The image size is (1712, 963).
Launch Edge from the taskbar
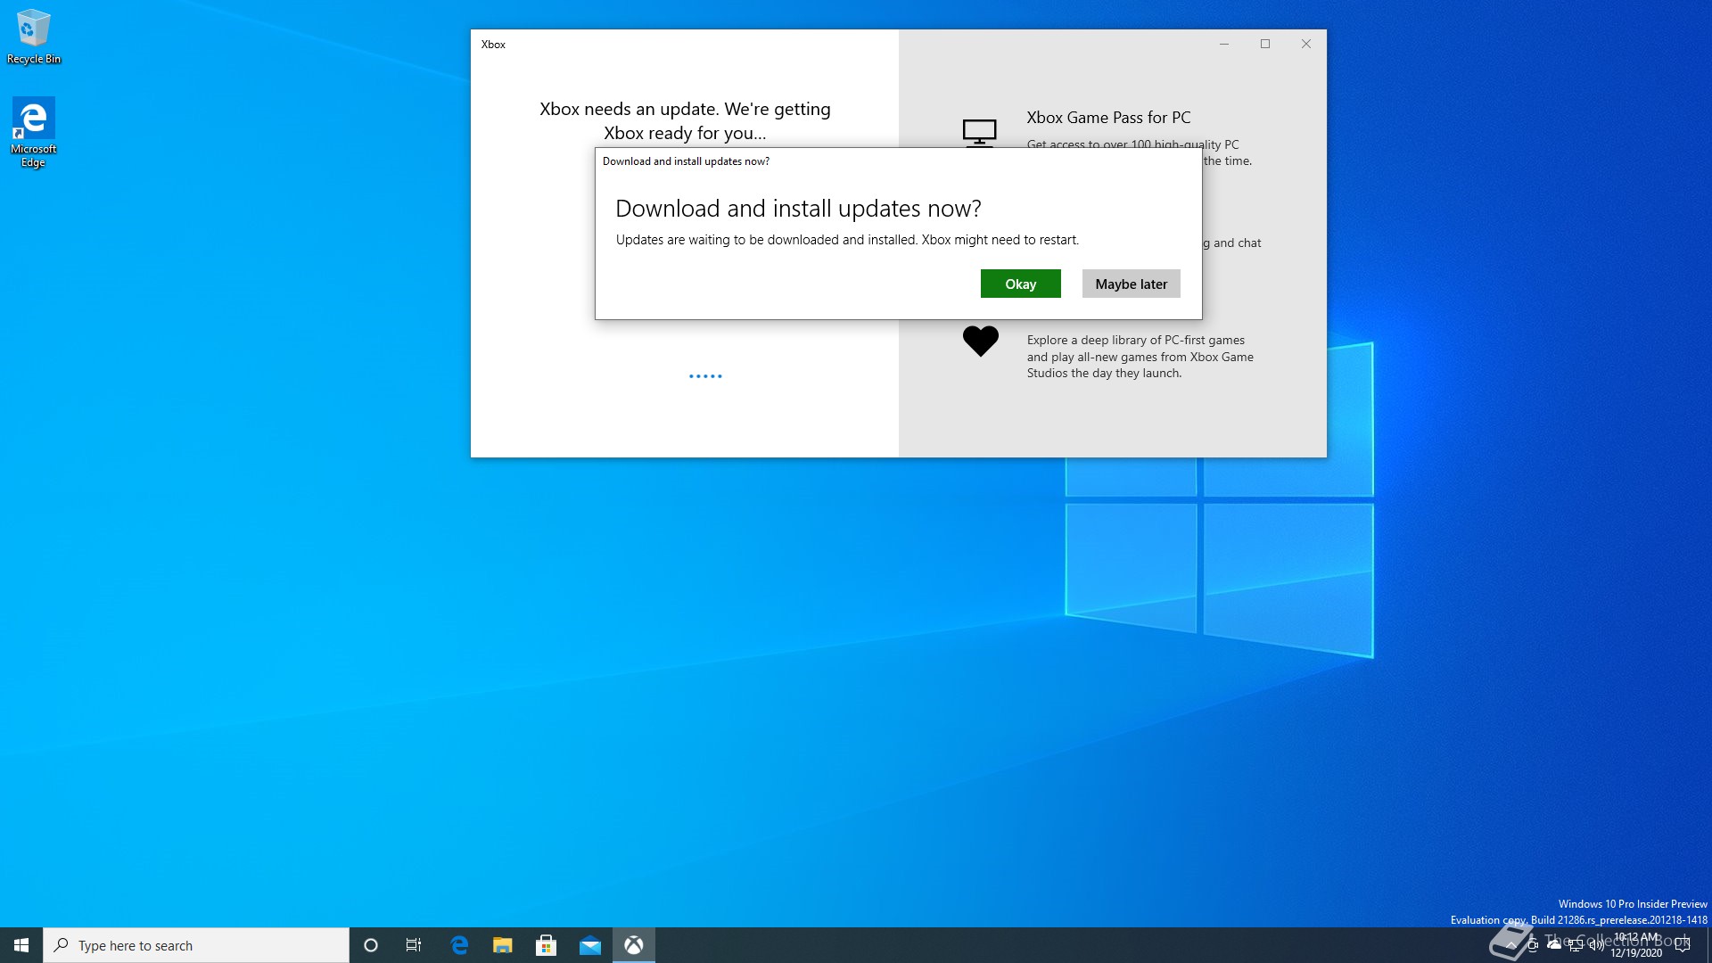click(x=459, y=945)
